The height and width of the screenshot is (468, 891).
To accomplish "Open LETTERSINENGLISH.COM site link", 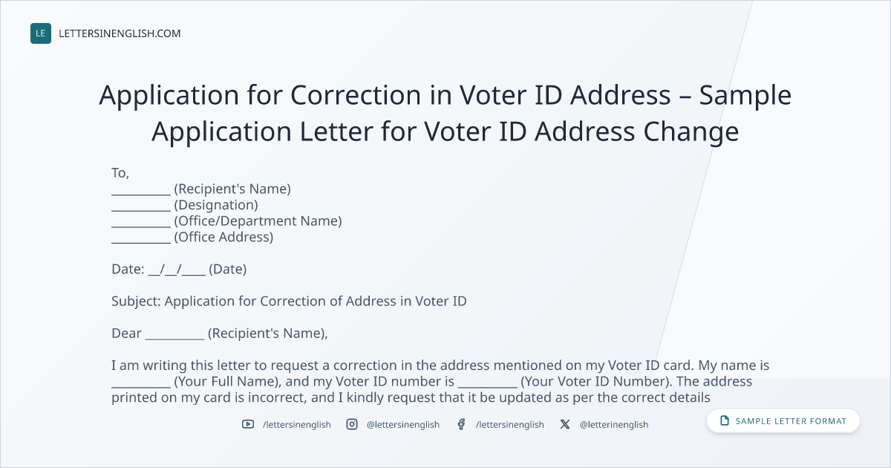I will click(120, 33).
